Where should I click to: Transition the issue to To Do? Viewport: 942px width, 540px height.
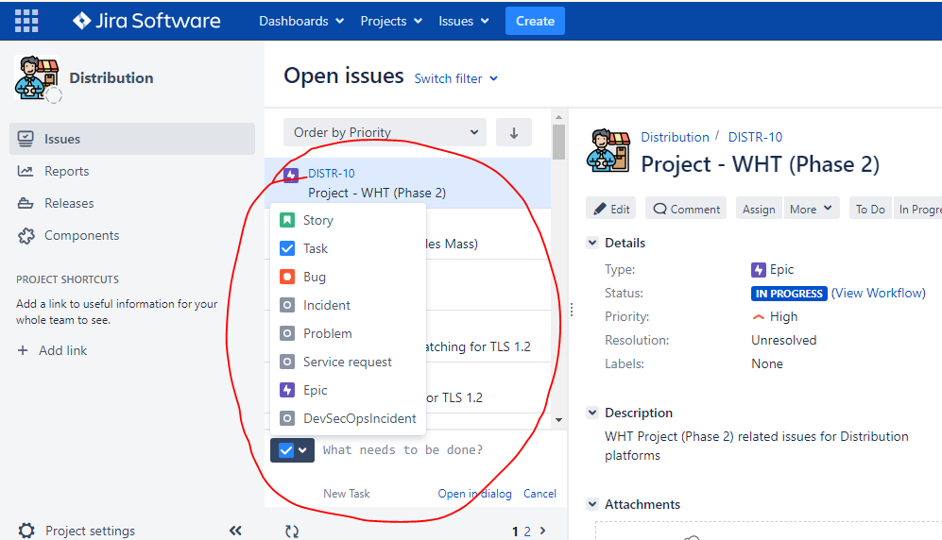(x=870, y=209)
